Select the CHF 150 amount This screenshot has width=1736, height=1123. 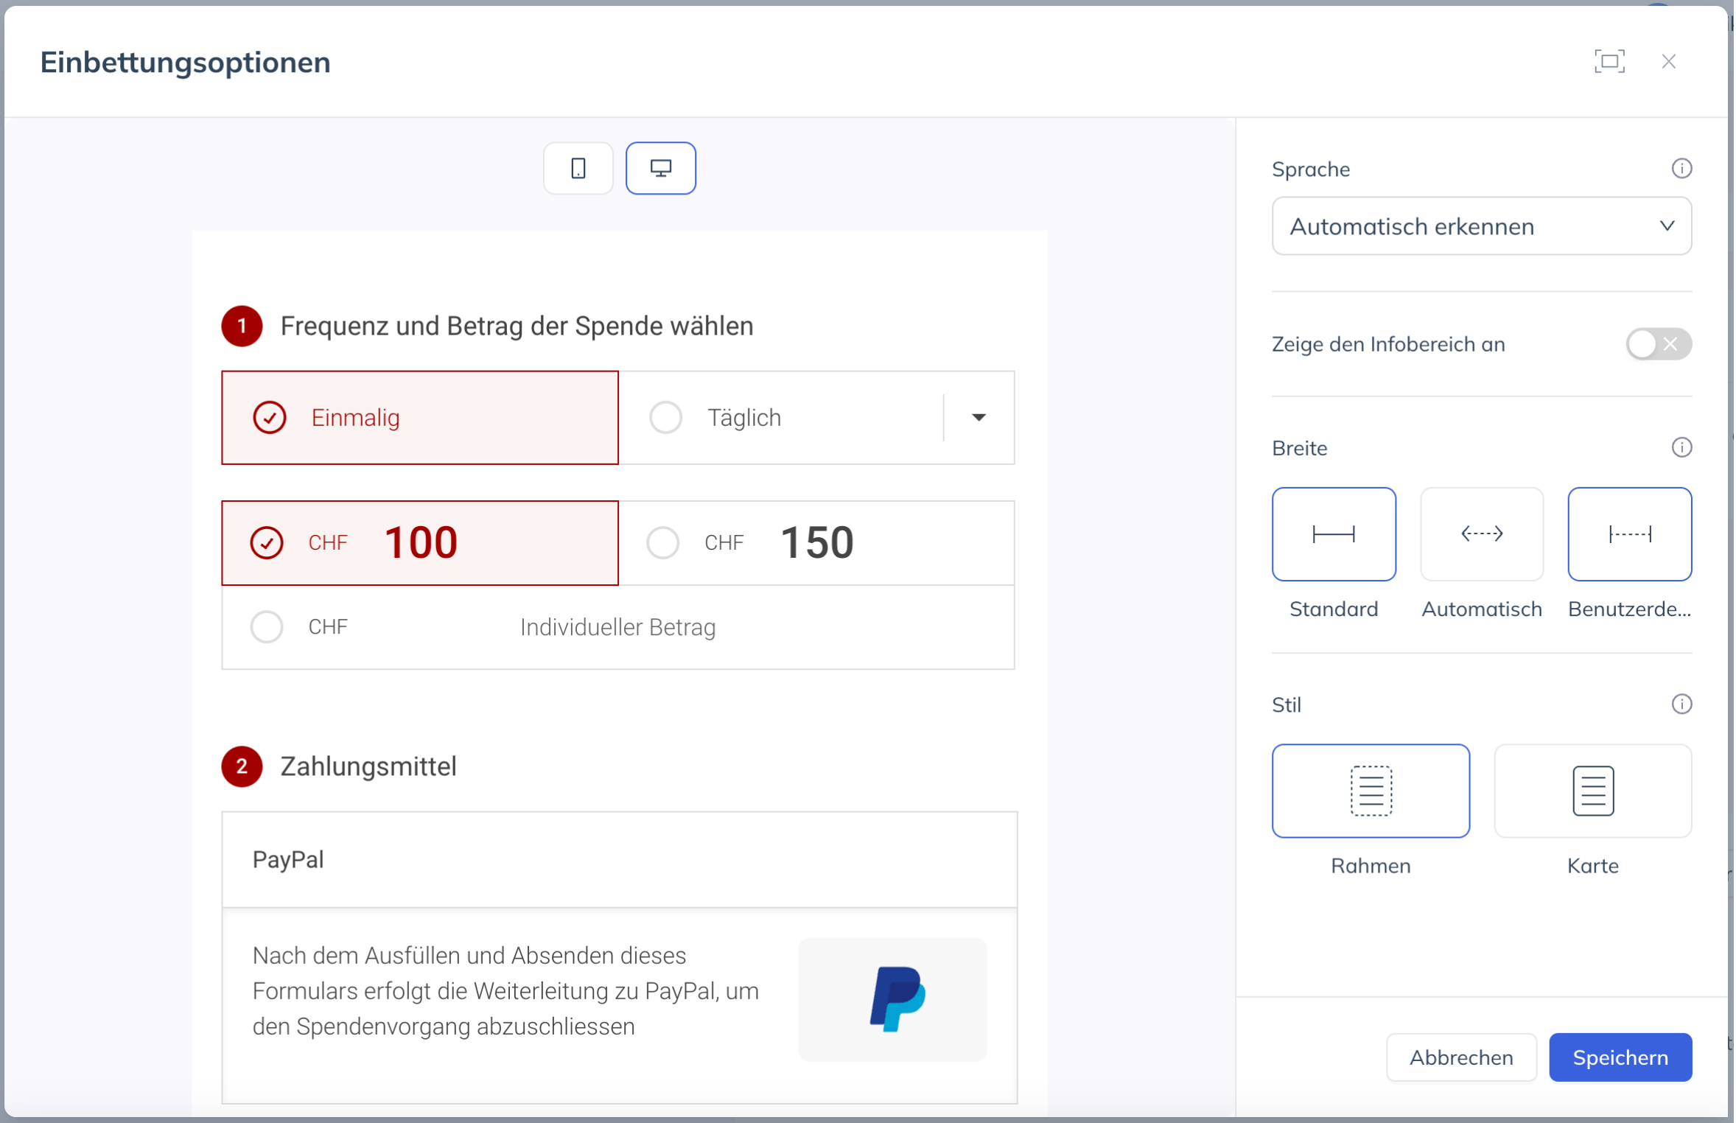tap(816, 543)
